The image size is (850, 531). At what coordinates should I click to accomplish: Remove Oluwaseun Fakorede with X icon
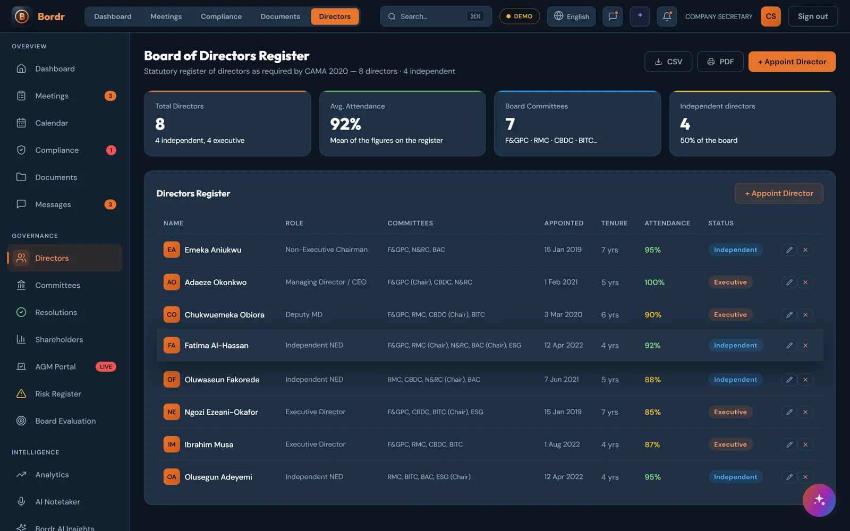coord(805,379)
